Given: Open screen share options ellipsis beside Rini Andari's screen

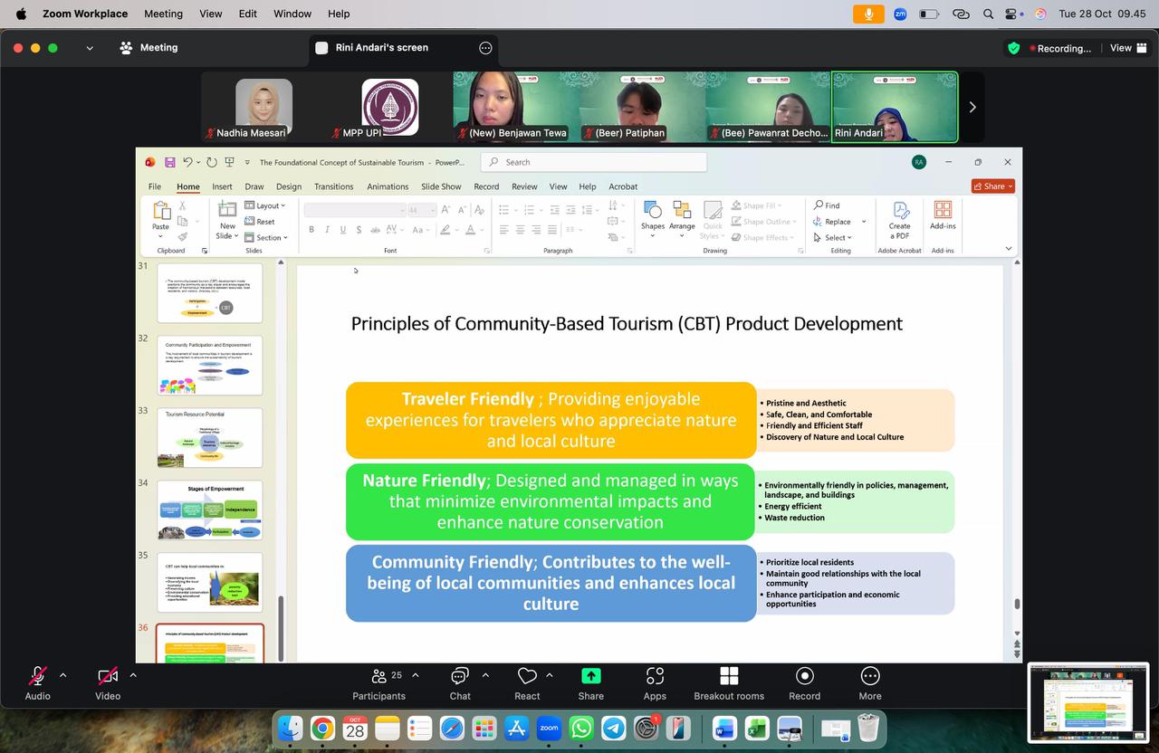Looking at the screenshot, I should pos(485,48).
